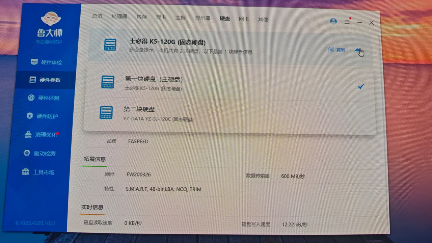The image size is (432, 243).
Task: Open 硬件体检 in the sidebar
Action: click(47, 62)
